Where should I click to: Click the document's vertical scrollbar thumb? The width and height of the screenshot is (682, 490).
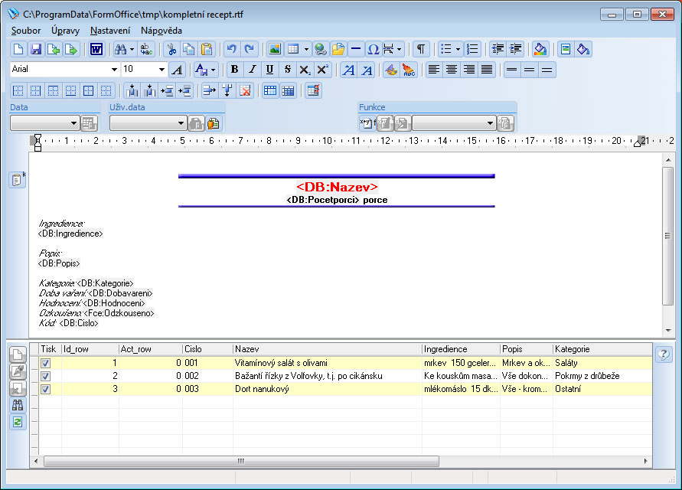pyautogui.click(x=667, y=236)
